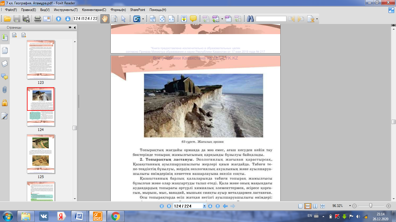The width and height of the screenshot is (396, 222).
Task: Select the Highlight text tool
Action: [184, 19]
